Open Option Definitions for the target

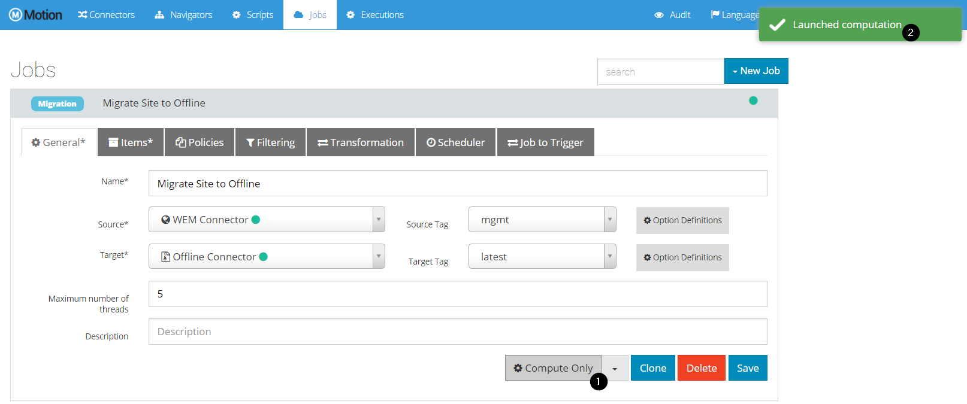(682, 257)
